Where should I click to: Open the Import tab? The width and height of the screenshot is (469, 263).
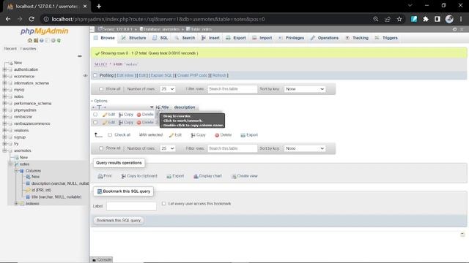[x=262, y=38]
